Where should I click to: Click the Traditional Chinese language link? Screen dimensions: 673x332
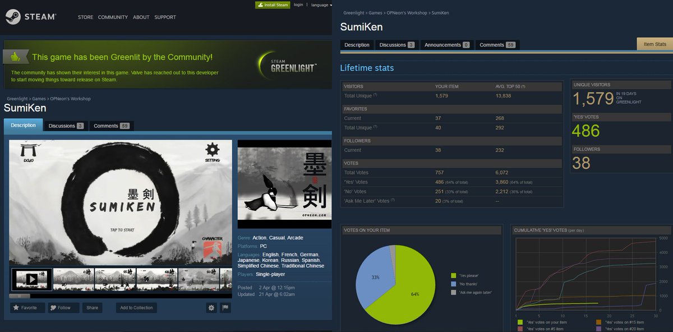tap(303, 266)
